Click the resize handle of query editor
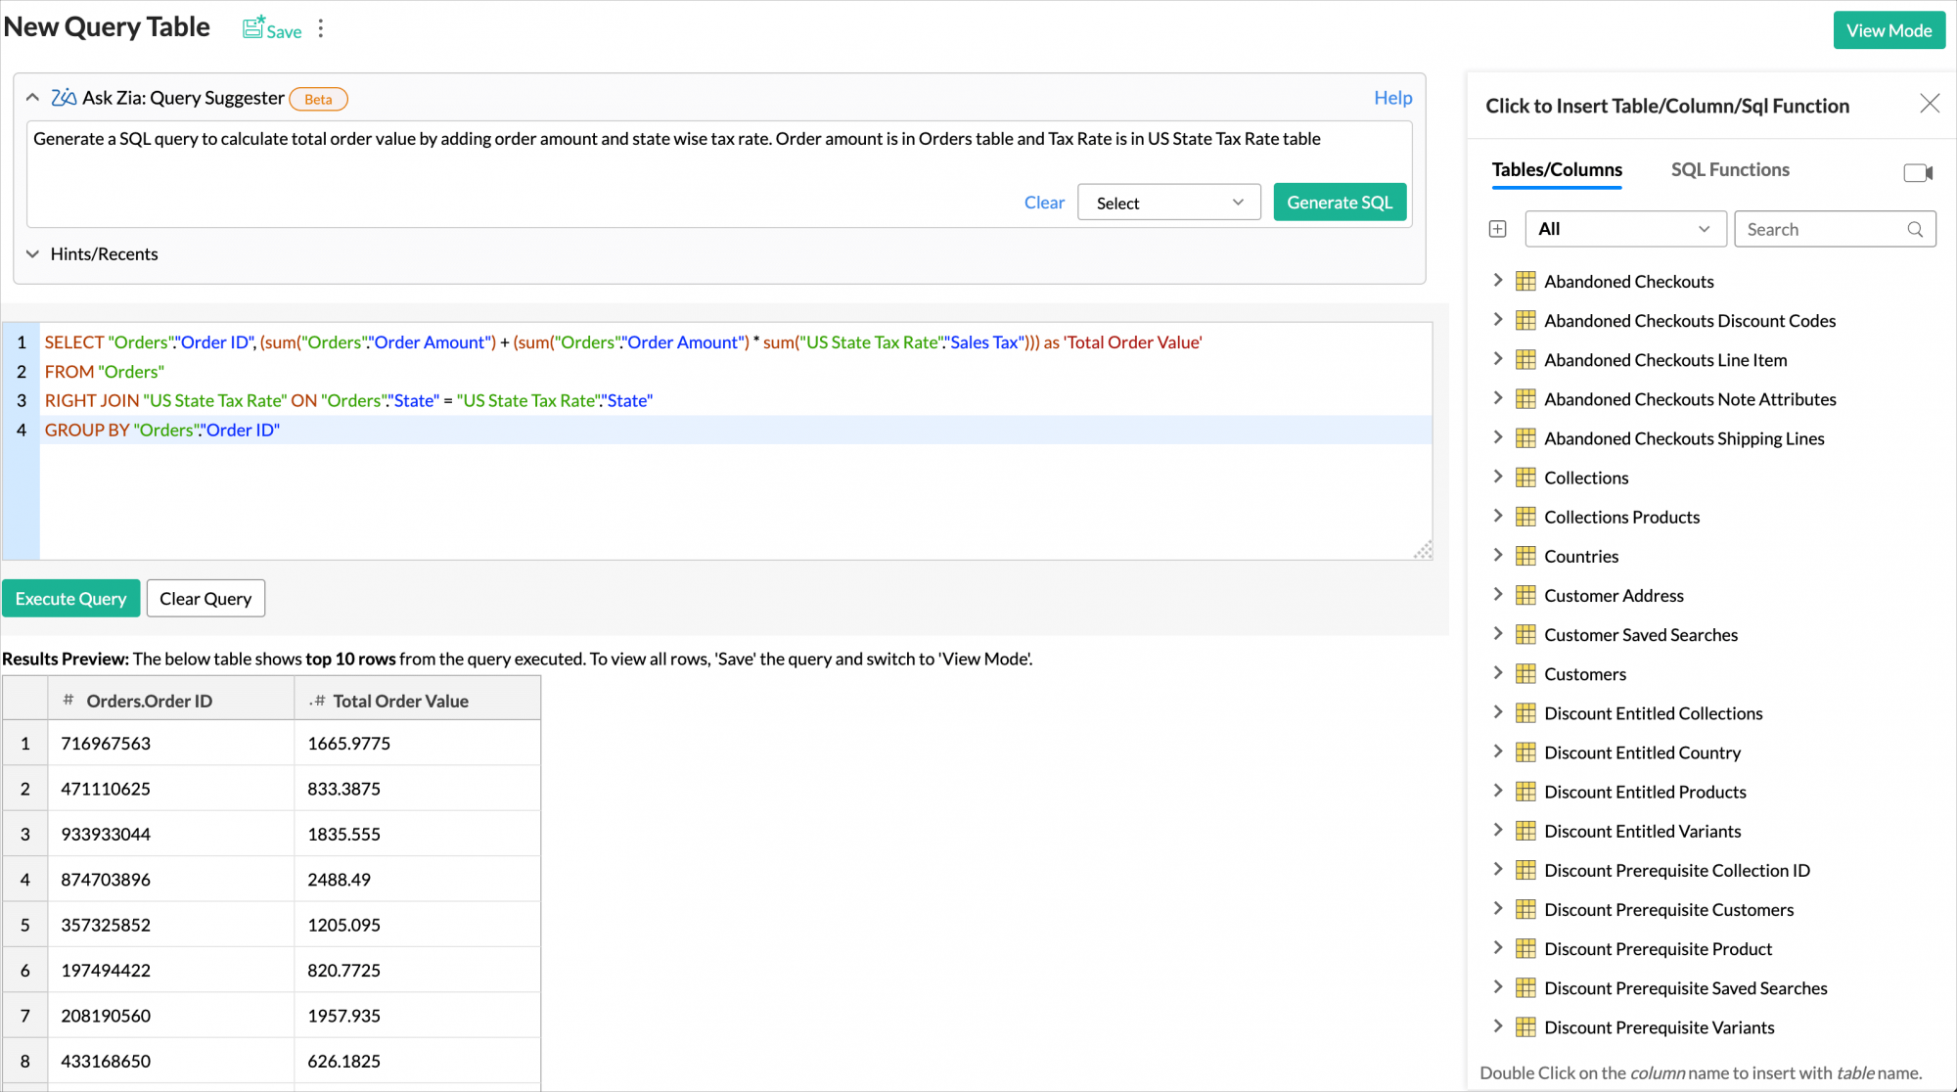The image size is (1957, 1092). coord(1424,551)
